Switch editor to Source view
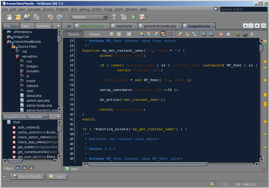Screen dimensions: 269x188 (74, 34)
